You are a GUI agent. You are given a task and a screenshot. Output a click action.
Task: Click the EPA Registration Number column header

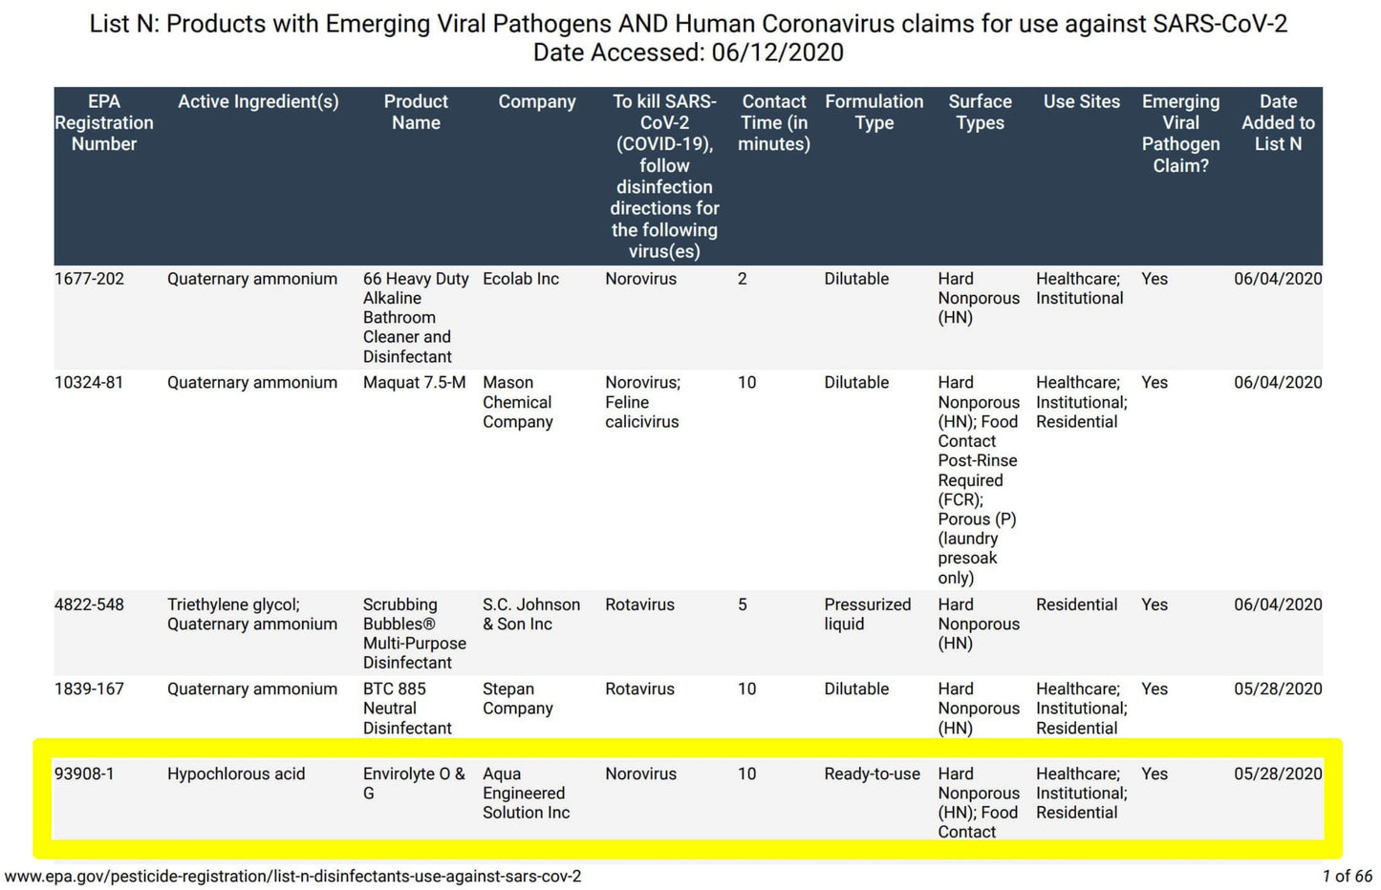pyautogui.click(x=103, y=123)
